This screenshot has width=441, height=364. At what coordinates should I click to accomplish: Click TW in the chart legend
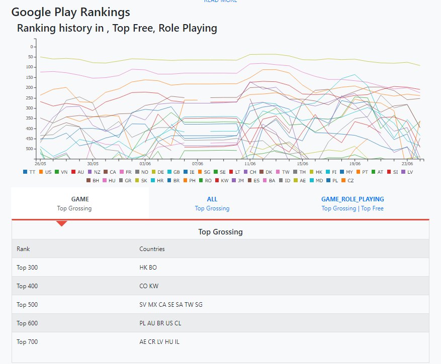[283, 172]
